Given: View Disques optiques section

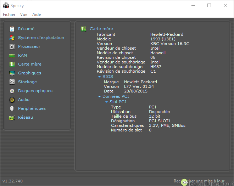Looking at the screenshot, I should point(35,91).
